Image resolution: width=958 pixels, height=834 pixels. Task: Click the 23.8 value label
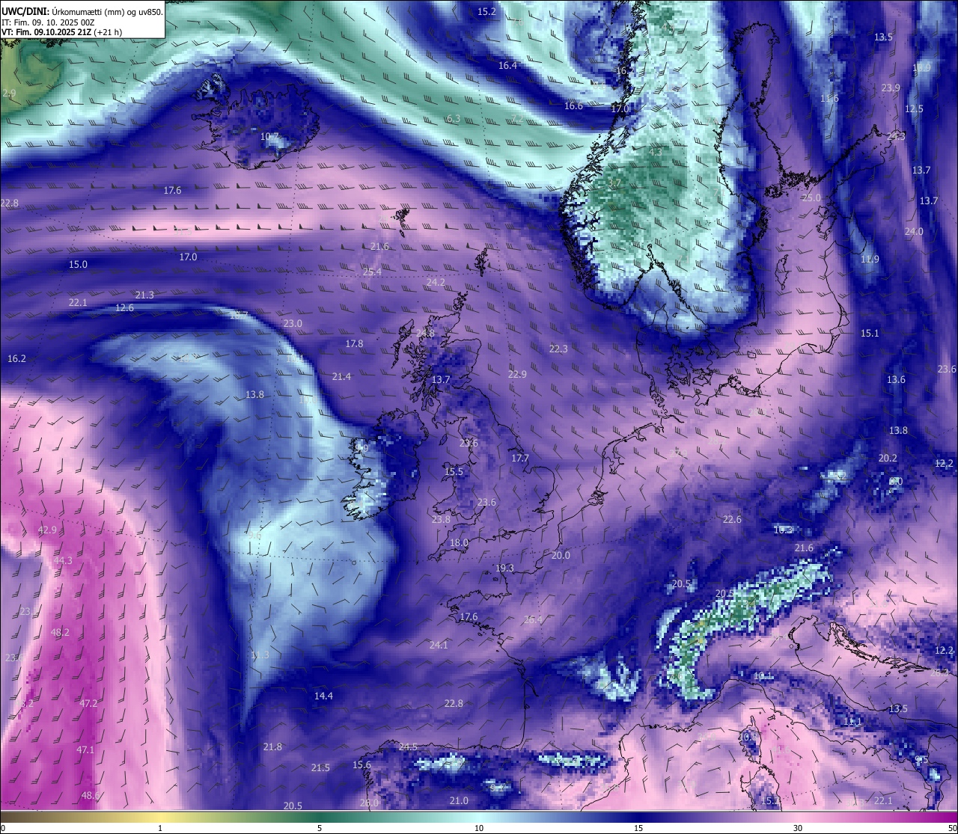click(x=442, y=520)
